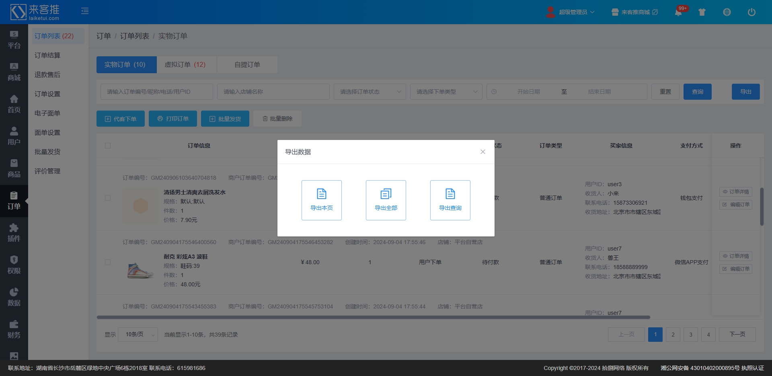Open 退款售后 in the side menu

tap(47, 75)
